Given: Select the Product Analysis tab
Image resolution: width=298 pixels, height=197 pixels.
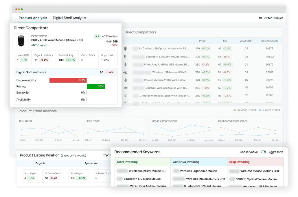Looking at the screenshot, I should pyautogui.click(x=33, y=18).
